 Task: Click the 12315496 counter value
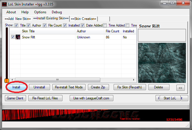(174, 120)
